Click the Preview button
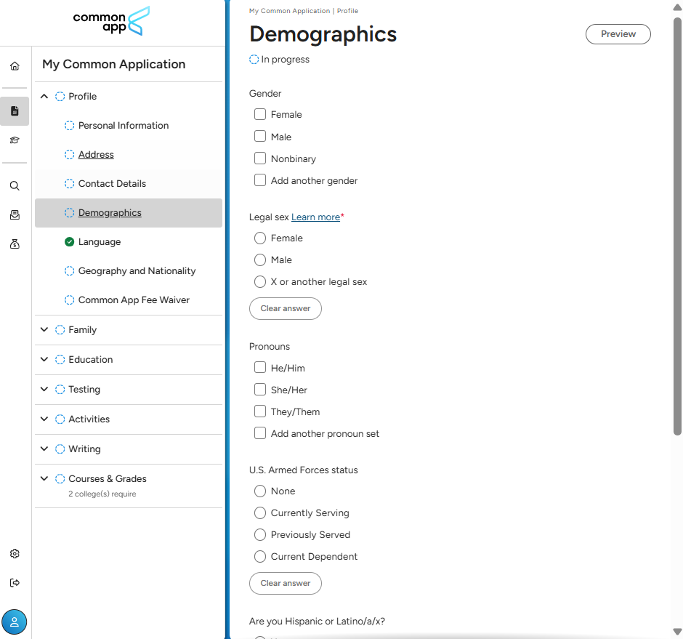Viewport: 683px width, 639px height. (x=618, y=34)
